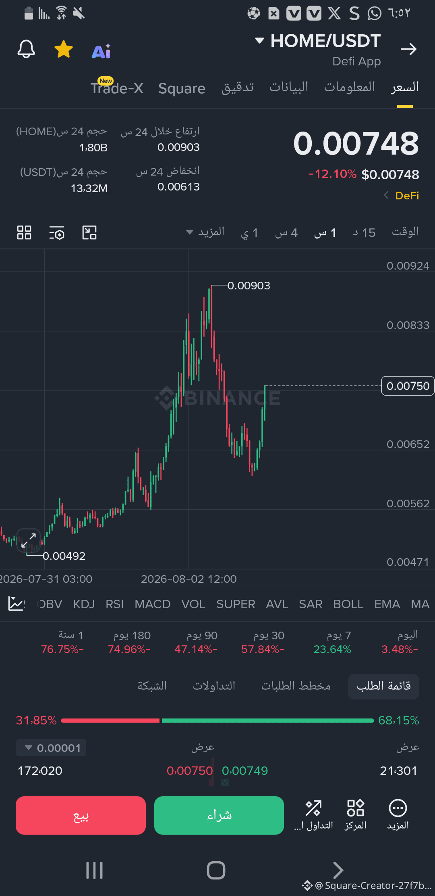Toggle the VOL indicator

click(x=193, y=604)
